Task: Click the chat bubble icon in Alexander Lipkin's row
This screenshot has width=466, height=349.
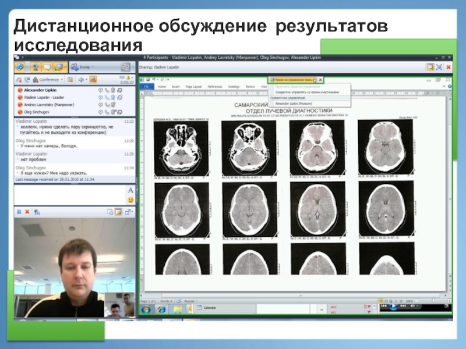Action: point(101,90)
